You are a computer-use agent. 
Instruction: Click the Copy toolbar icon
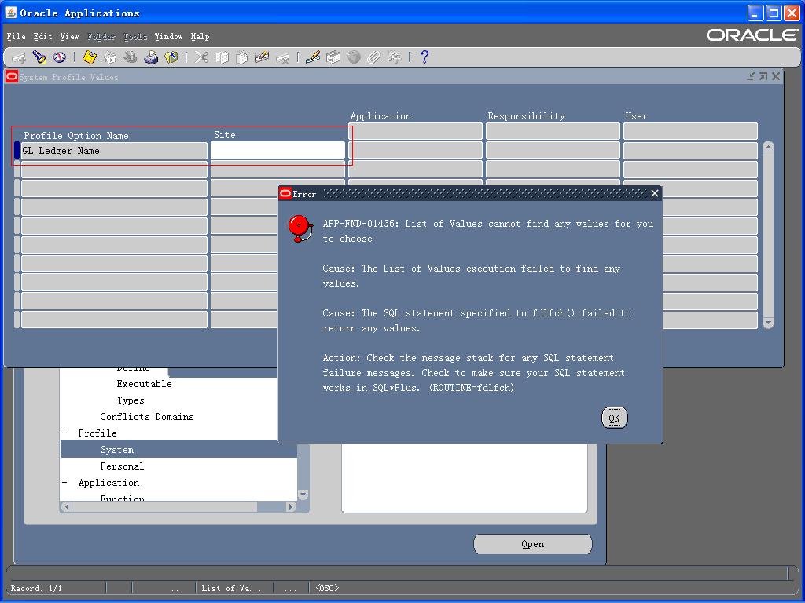(222, 57)
